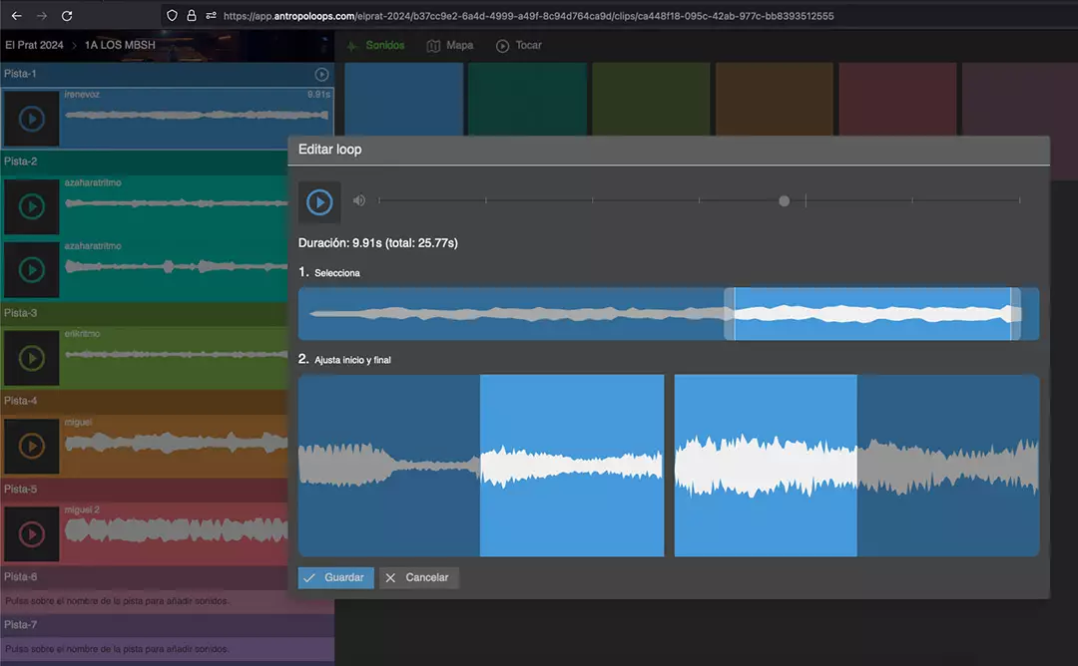This screenshot has width=1078, height=666.
Task: Play the loop preview in Editar loop dialog
Action: pyautogui.click(x=319, y=202)
